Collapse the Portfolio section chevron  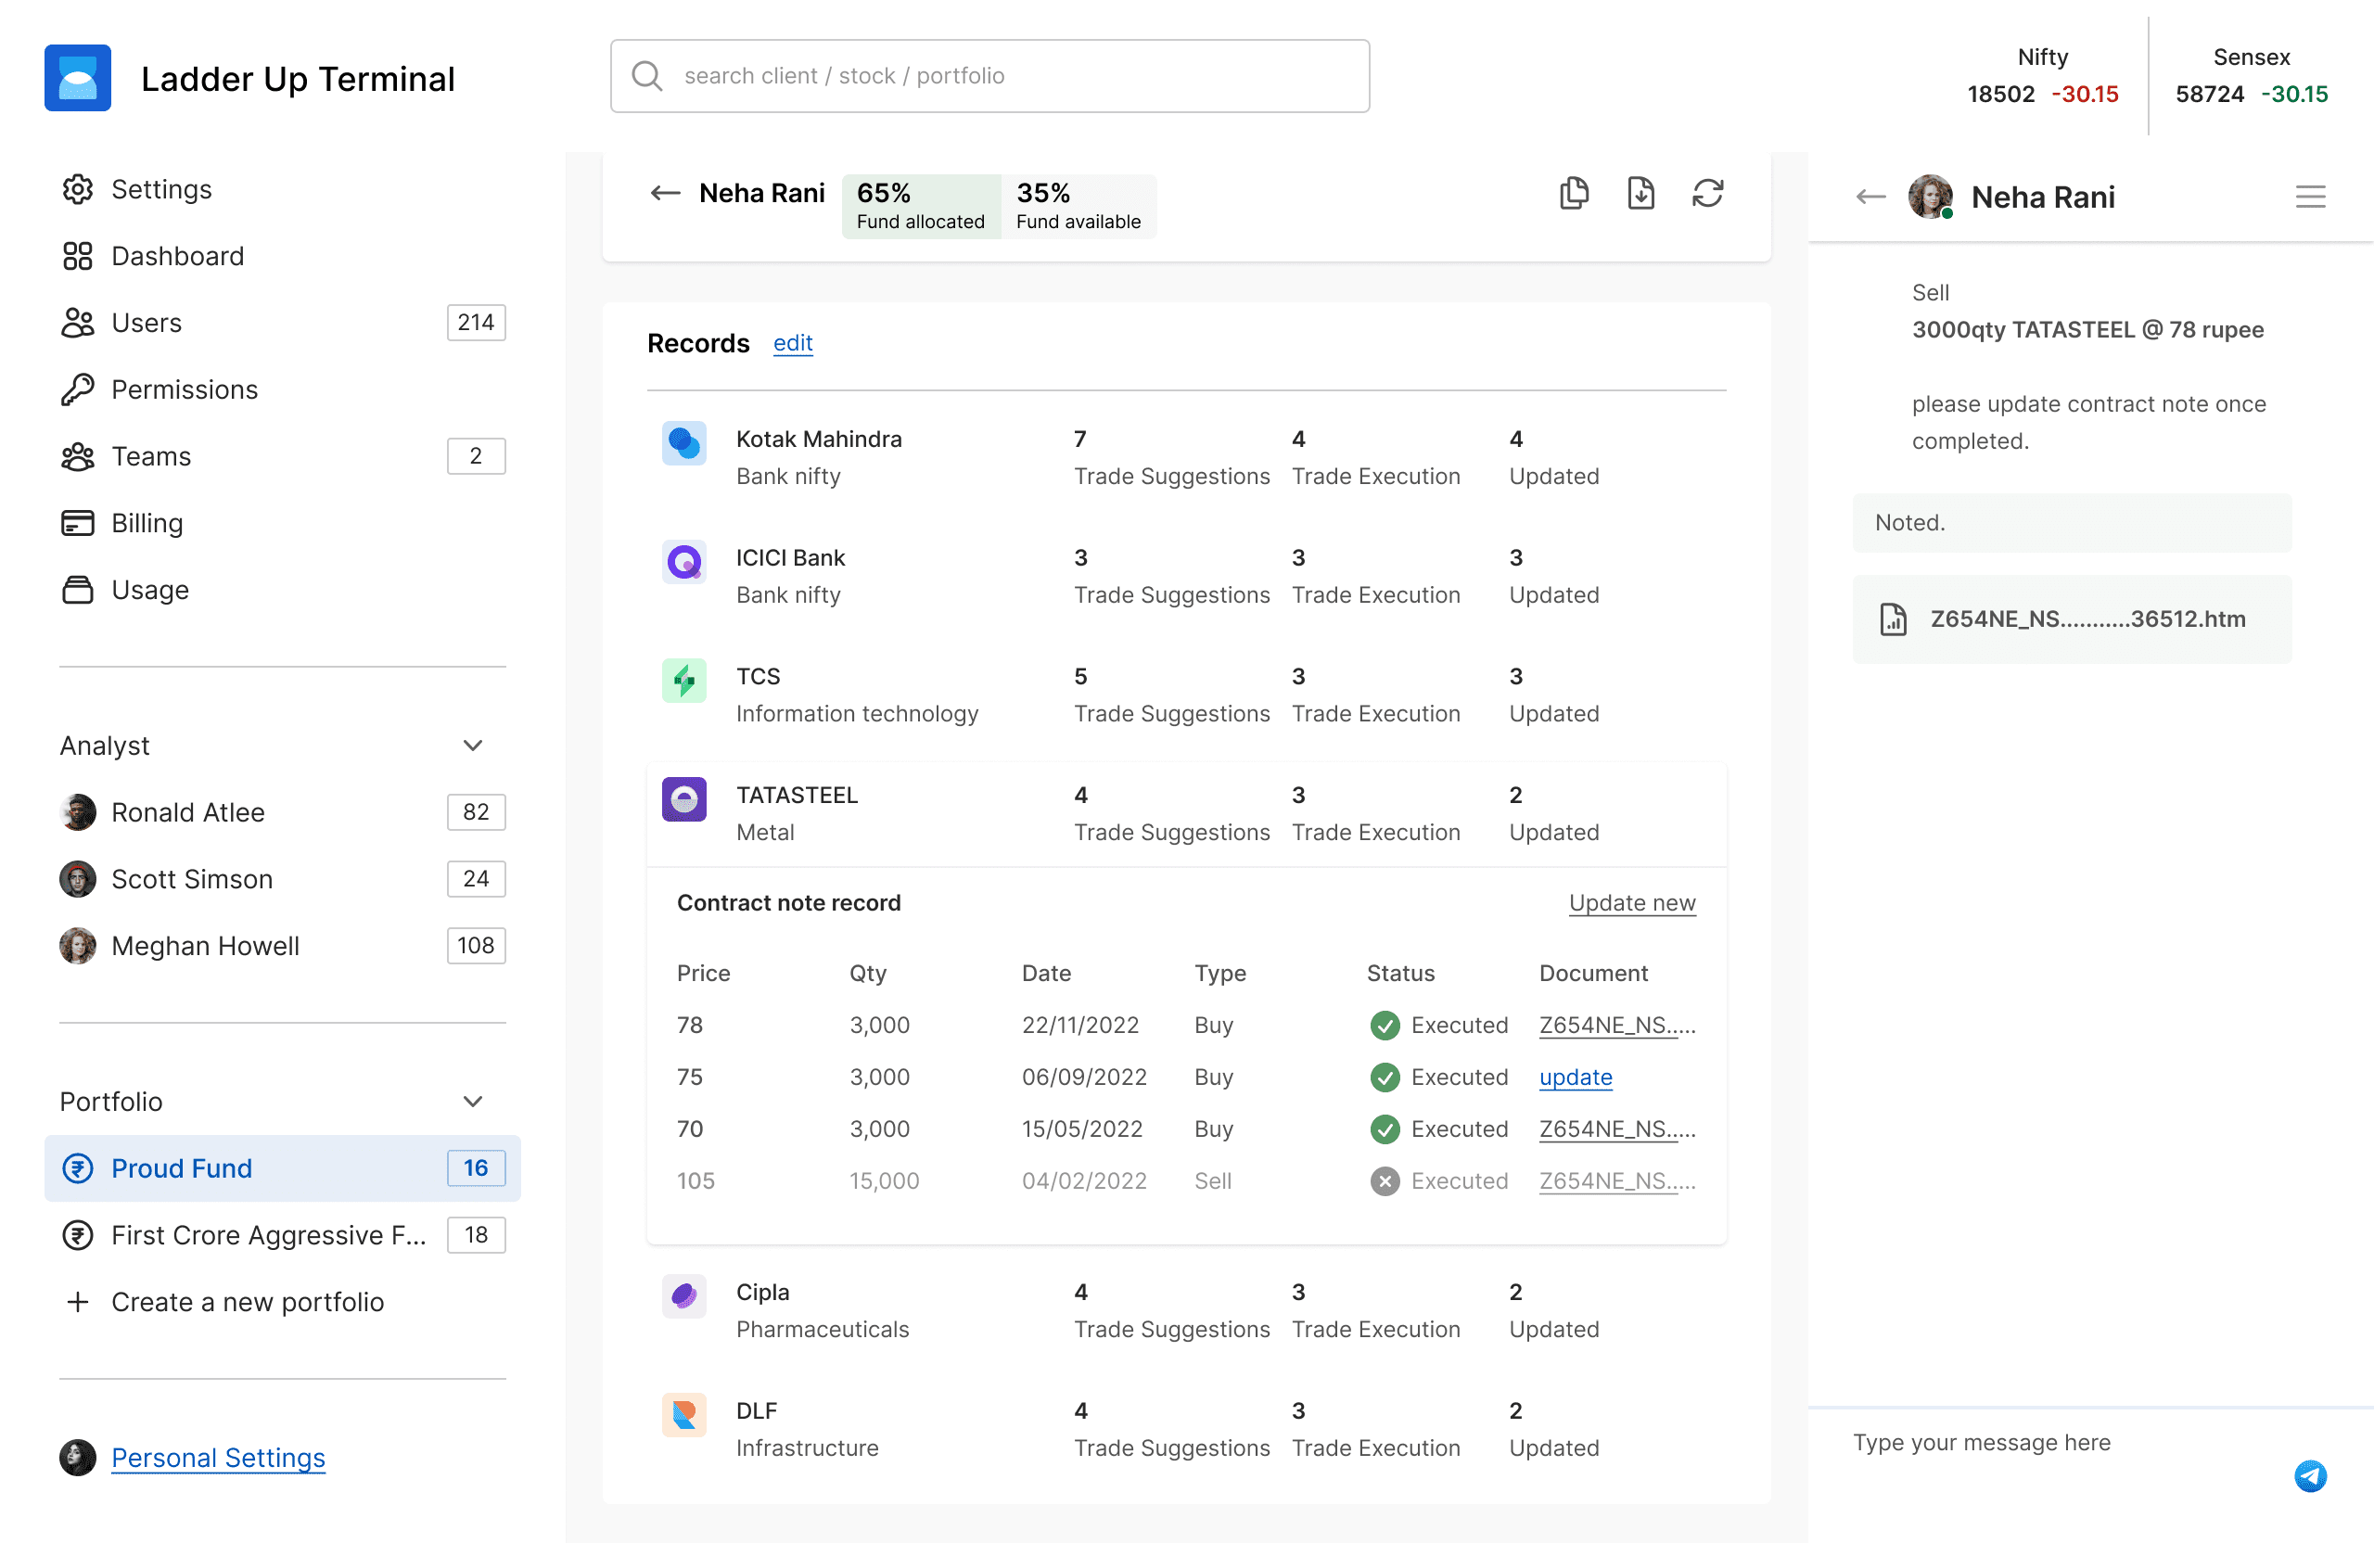pos(473,1103)
